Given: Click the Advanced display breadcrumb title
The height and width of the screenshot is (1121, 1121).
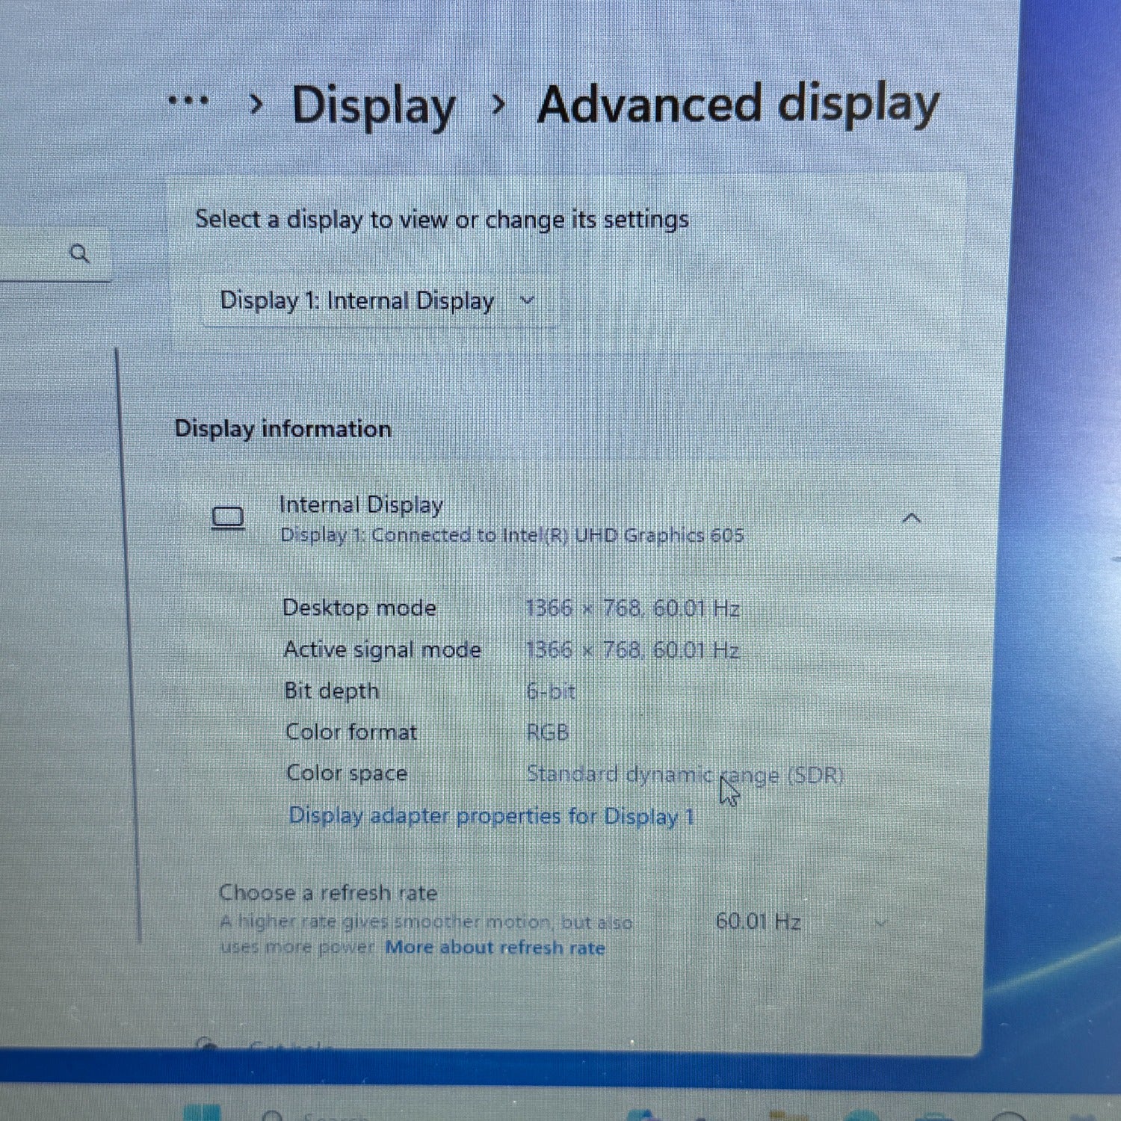Looking at the screenshot, I should [738, 105].
